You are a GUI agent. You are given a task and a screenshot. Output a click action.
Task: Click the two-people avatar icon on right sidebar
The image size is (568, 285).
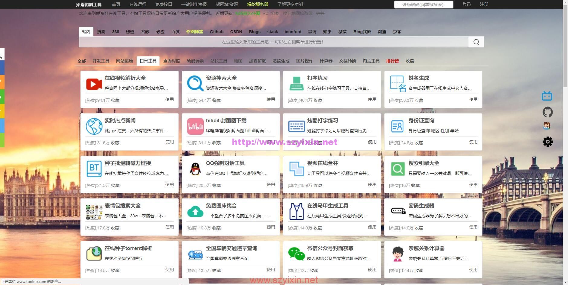[547, 126]
